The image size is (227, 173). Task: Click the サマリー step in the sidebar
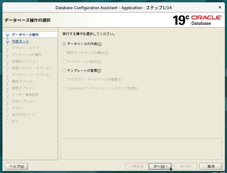[19, 108]
